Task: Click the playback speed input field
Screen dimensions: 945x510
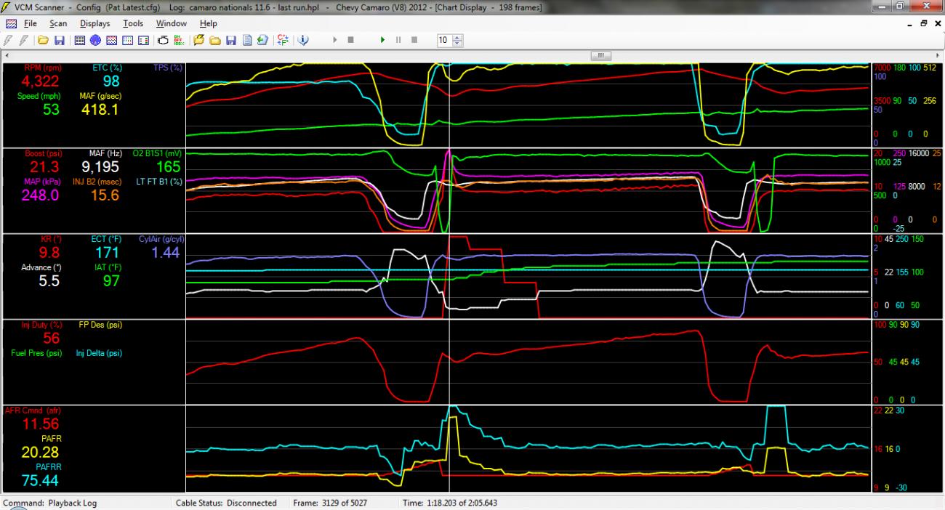Action: [444, 40]
